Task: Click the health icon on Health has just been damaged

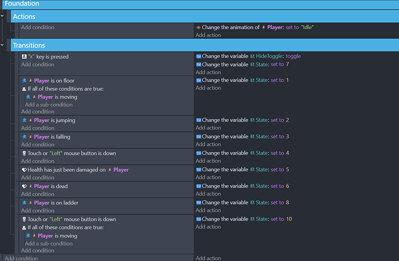Action: coord(24,170)
